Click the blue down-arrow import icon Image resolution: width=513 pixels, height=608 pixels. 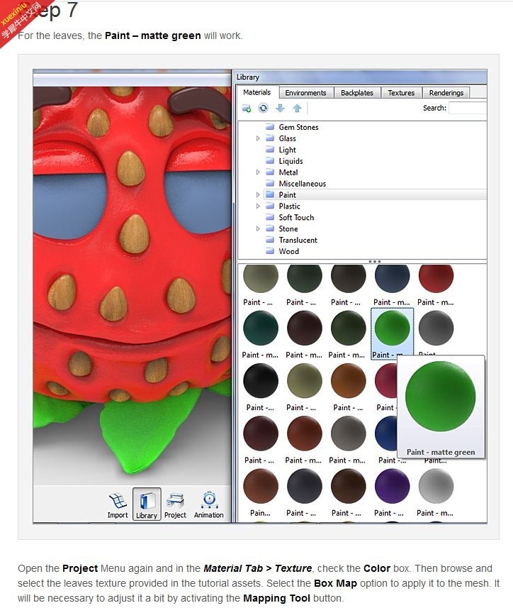pyautogui.click(x=281, y=108)
